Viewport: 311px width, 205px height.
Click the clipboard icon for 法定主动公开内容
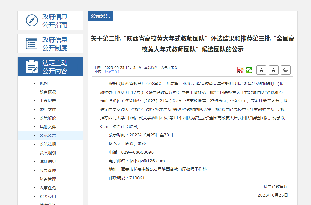point(32,67)
